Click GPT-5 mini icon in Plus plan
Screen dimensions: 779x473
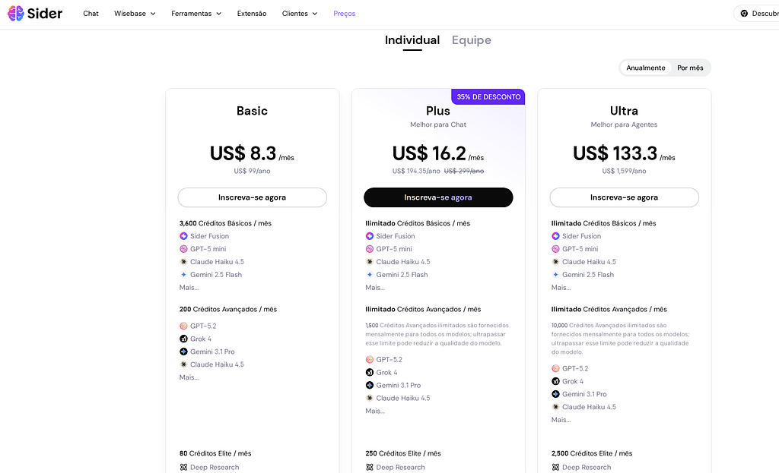click(x=370, y=249)
